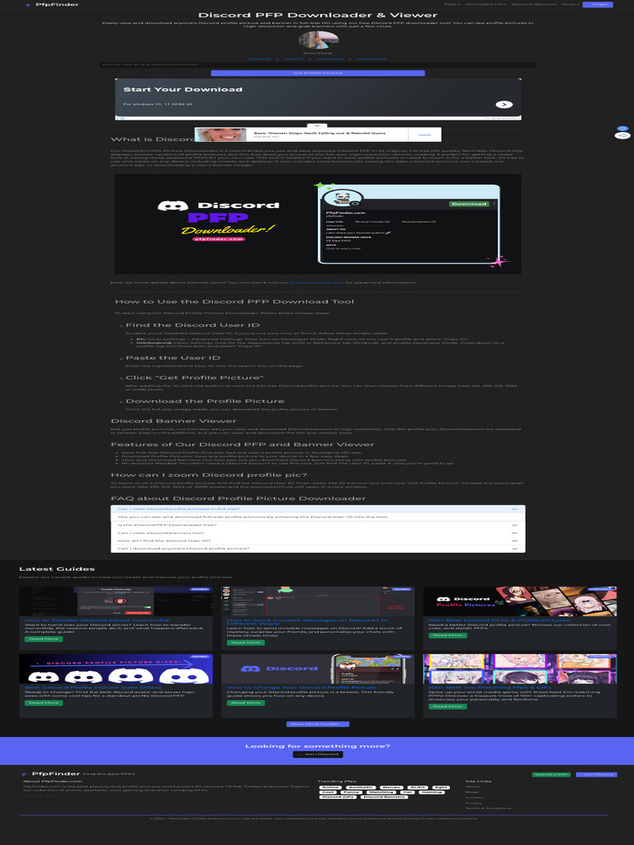Click Read More under Invisible Messages guide
The width and height of the screenshot is (634, 845).
pyautogui.click(x=246, y=642)
